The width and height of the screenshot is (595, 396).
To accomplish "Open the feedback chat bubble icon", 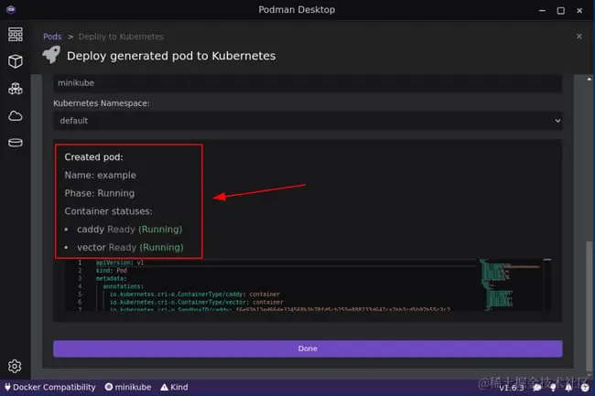I will point(537,387).
